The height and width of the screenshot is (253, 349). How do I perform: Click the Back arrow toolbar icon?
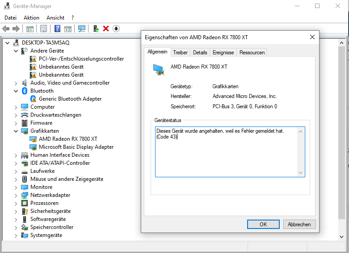[x=6, y=29]
